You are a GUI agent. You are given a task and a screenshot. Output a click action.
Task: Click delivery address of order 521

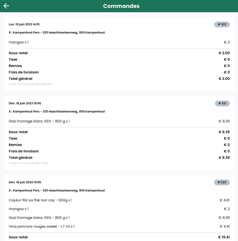click(x=57, y=112)
